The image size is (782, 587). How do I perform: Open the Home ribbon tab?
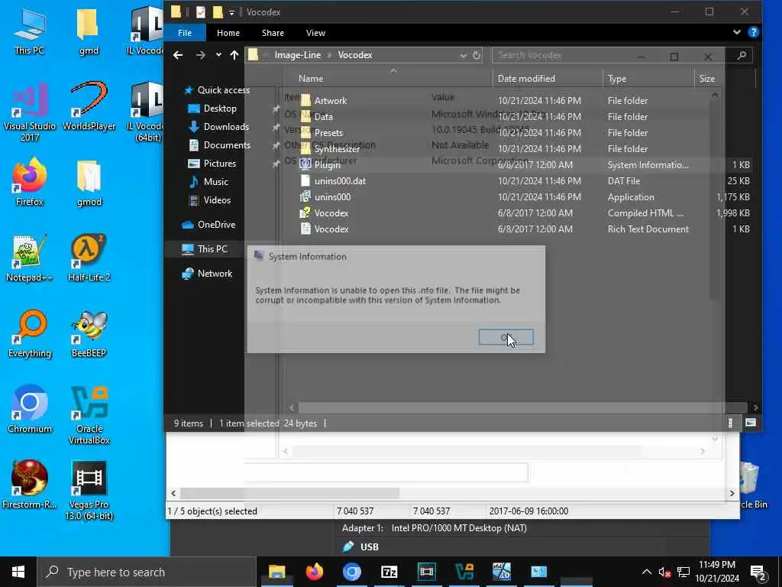coord(228,32)
